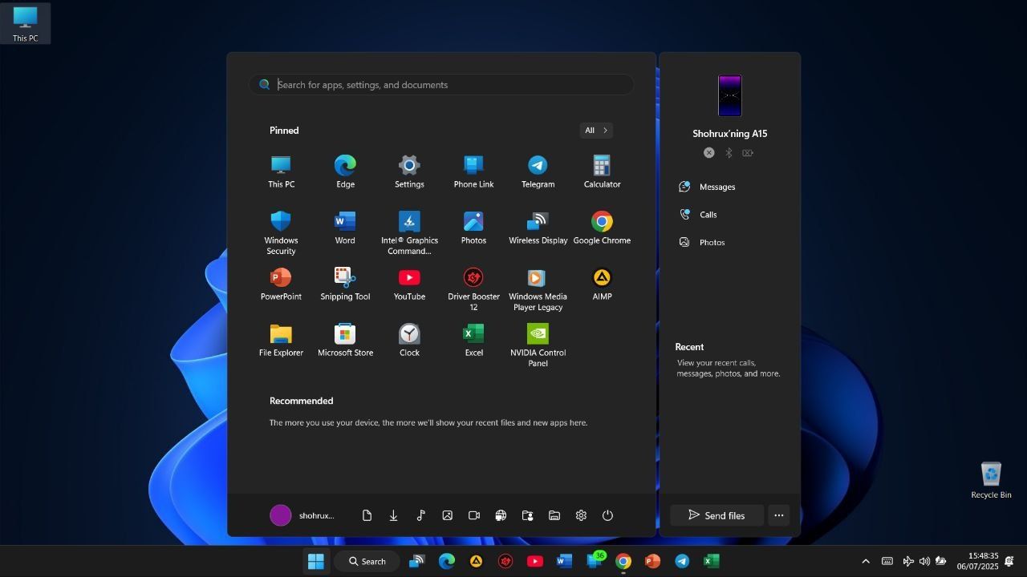
Task: Launch Edge from the Pinned apps grid
Action: tap(345, 172)
